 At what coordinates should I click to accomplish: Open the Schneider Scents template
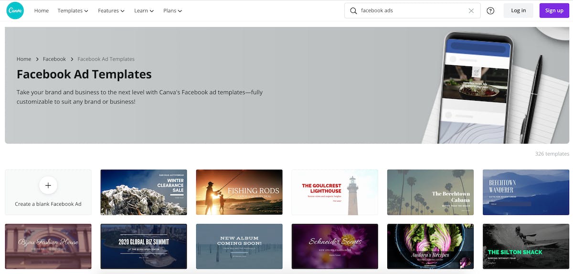tap(335, 246)
